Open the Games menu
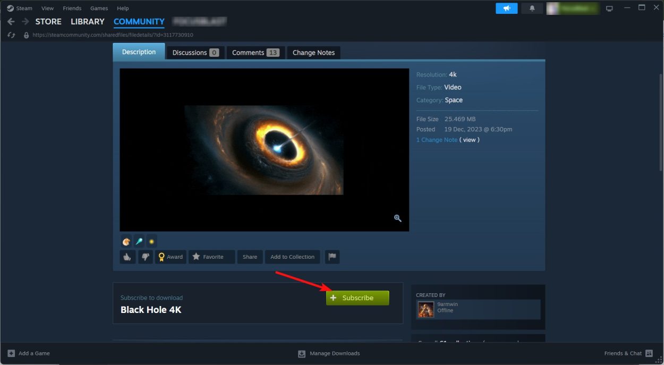Viewport: 664px width, 365px height. (x=99, y=9)
